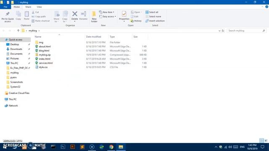Screen dimensions: 269x151
Task: Open Illustrator from the taskbar
Action: [x=73, y=147]
